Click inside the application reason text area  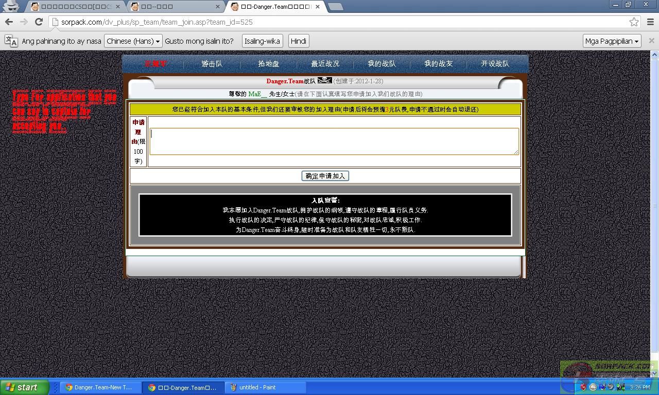[334, 141]
